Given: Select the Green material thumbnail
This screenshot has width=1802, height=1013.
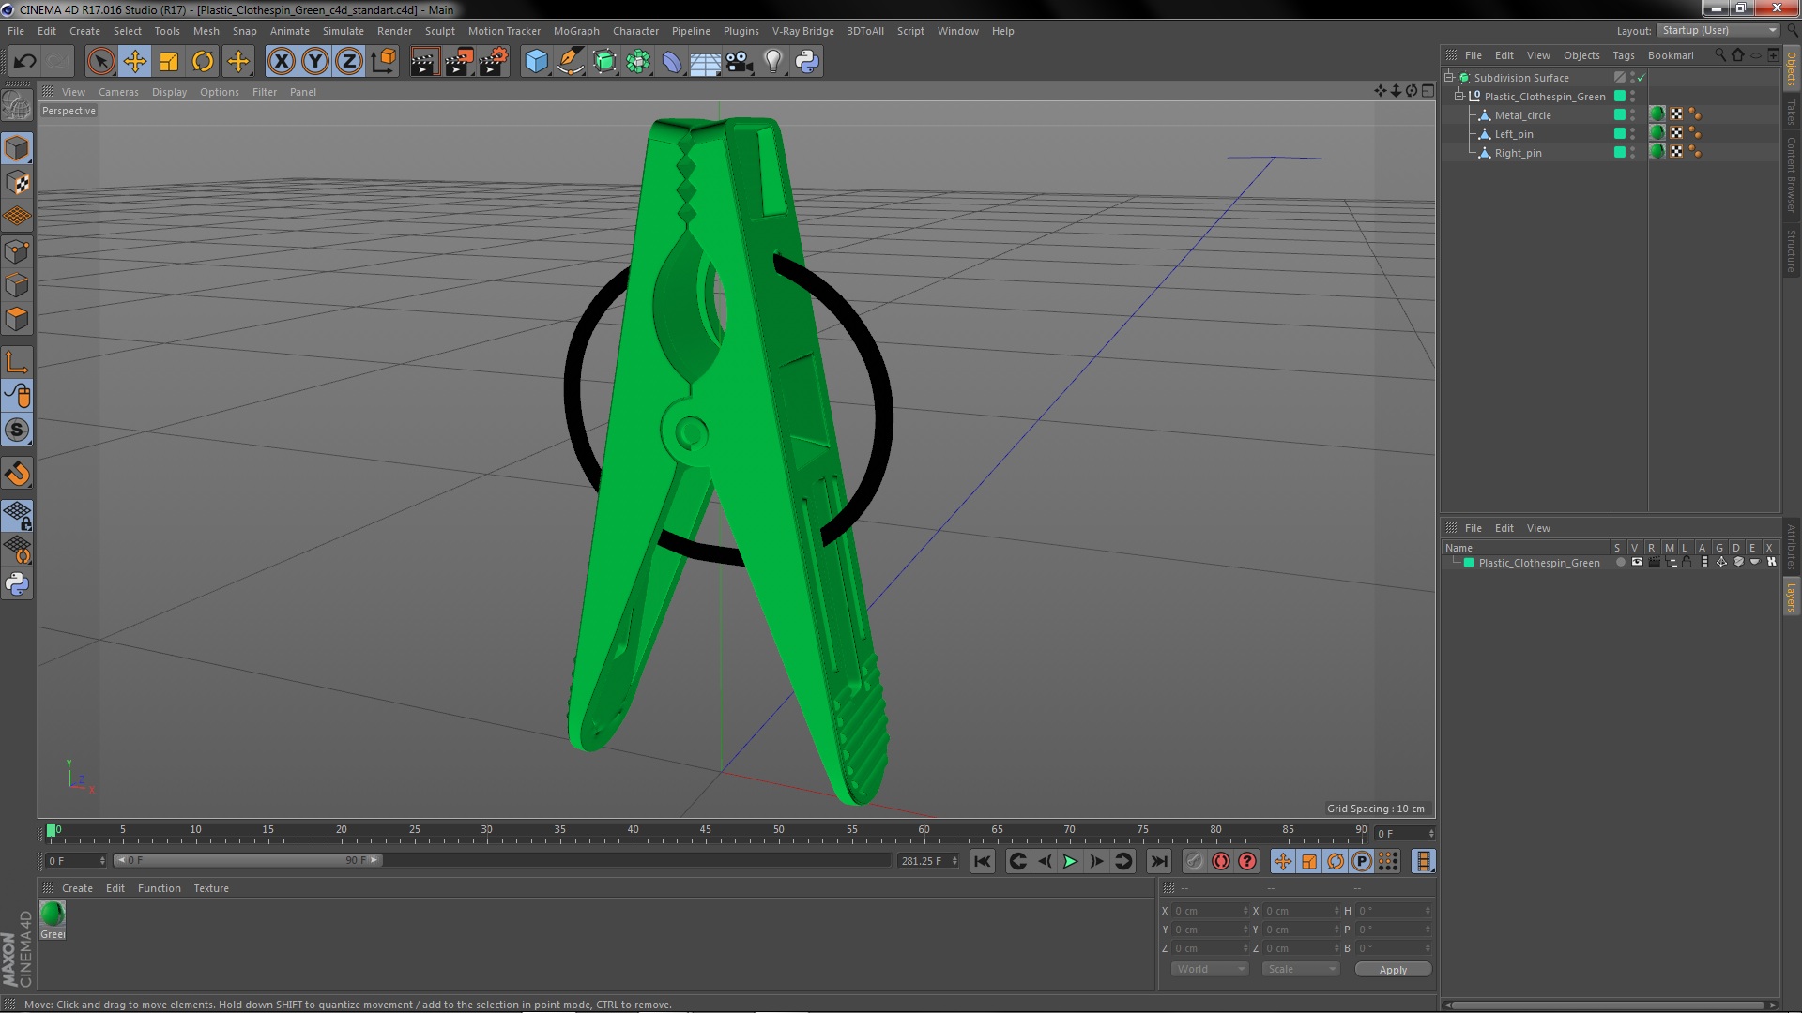Looking at the screenshot, I should (x=53, y=915).
